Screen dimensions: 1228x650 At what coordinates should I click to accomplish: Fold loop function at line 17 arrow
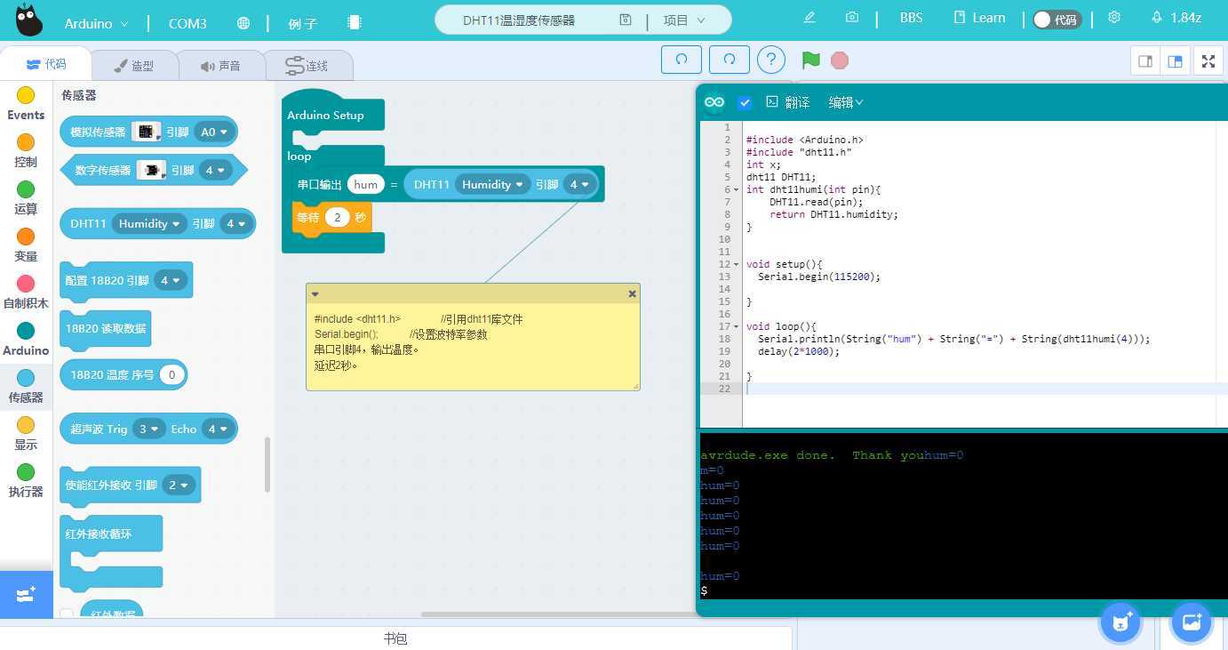tap(737, 327)
